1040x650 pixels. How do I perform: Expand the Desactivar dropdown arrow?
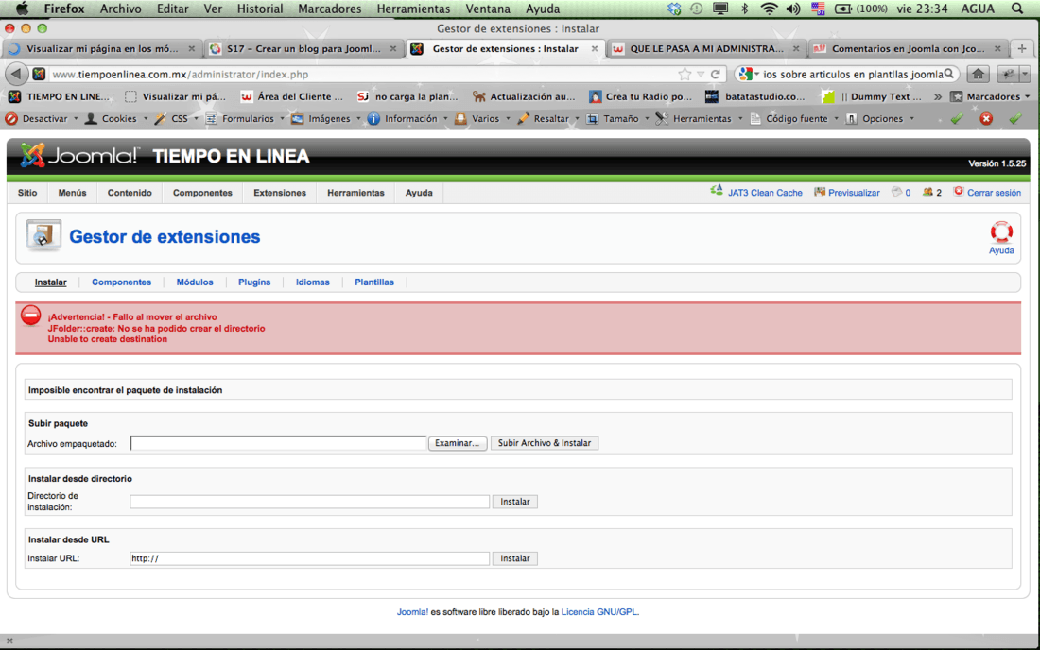76,119
